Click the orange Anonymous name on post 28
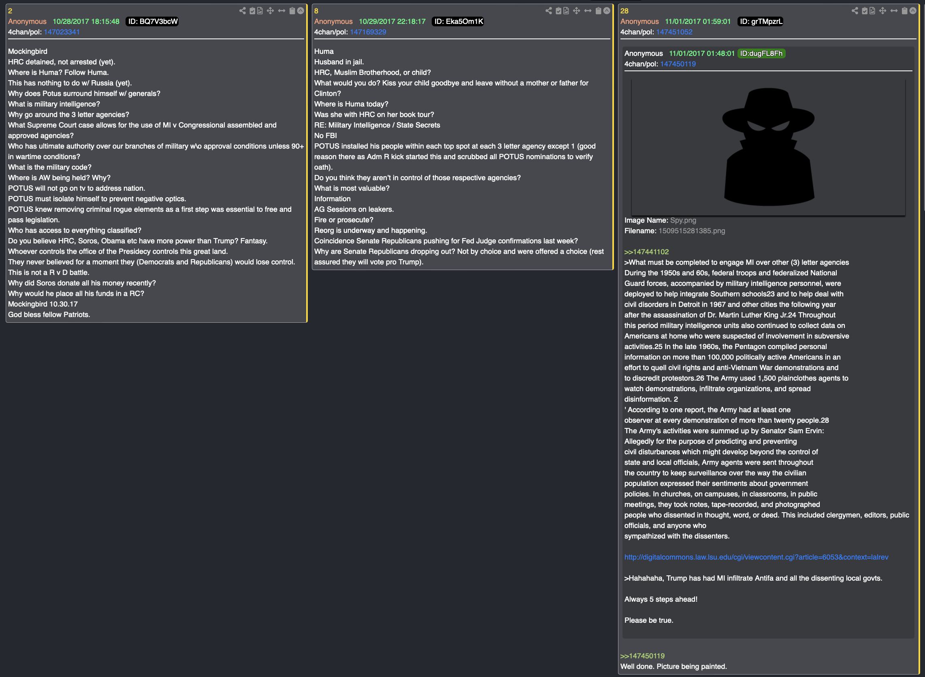 click(x=639, y=21)
